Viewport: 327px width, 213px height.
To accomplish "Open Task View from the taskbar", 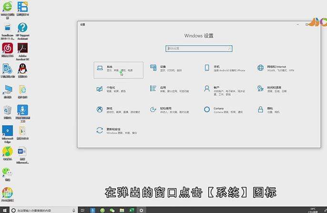I will click(82, 210).
